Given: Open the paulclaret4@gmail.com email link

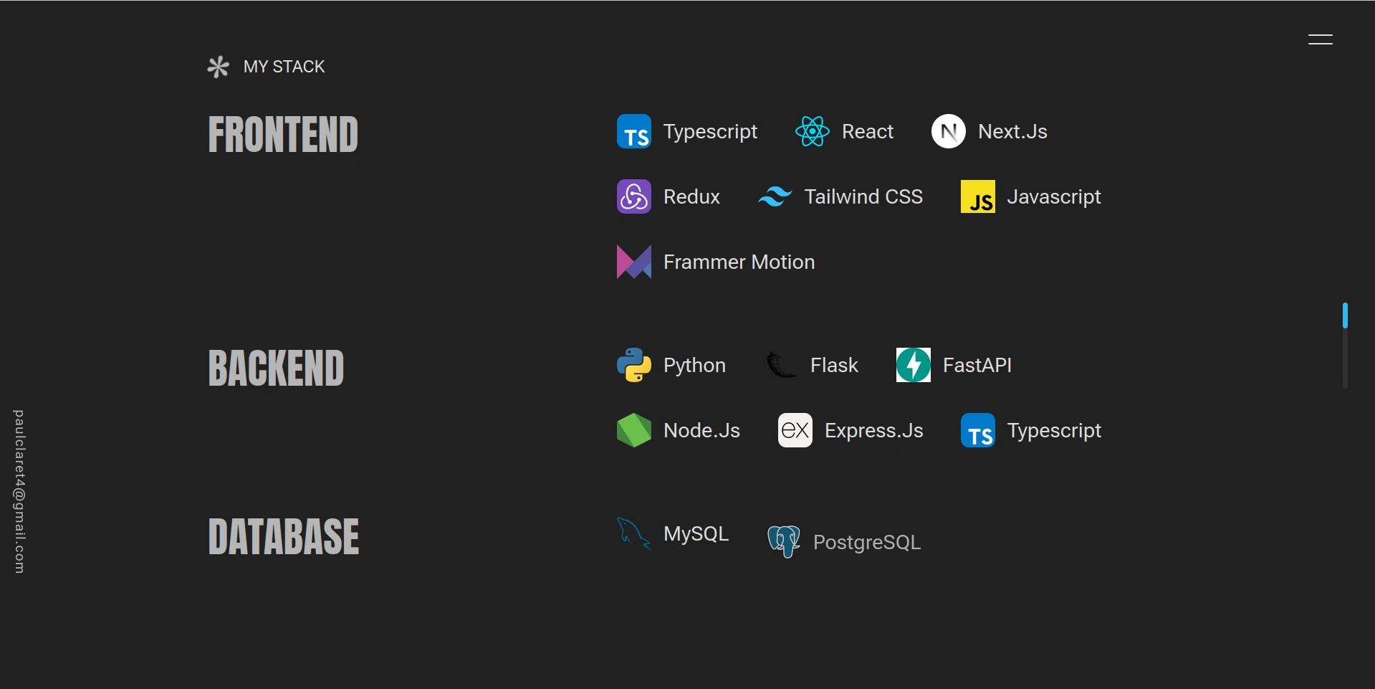Looking at the screenshot, I should (x=19, y=492).
